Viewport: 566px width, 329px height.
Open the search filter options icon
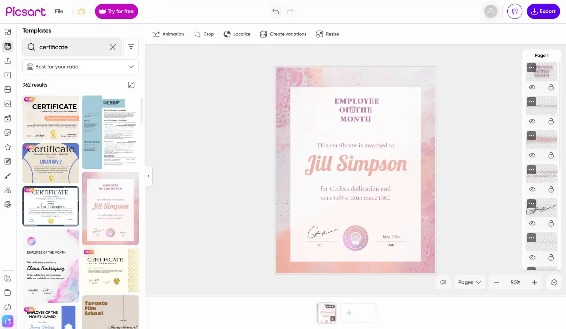tap(131, 47)
